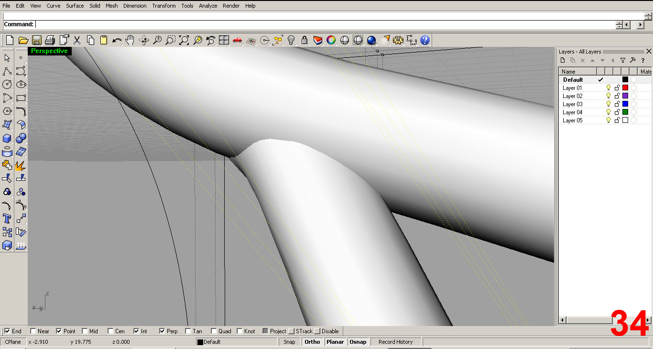Toggle Osnap in the status bar
The width and height of the screenshot is (653, 349).
point(358,342)
